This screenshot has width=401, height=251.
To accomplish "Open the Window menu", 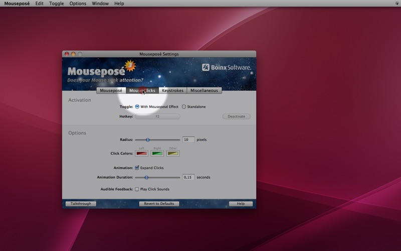I will tap(100, 4).
